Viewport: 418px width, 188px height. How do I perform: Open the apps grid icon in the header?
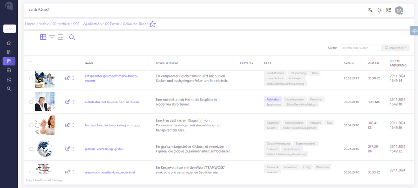[x=389, y=10]
